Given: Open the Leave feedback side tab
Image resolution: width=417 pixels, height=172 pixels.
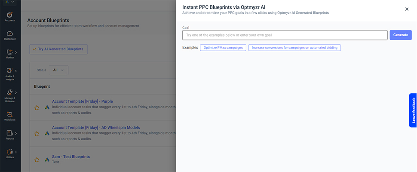Looking at the screenshot, I should point(413,111).
